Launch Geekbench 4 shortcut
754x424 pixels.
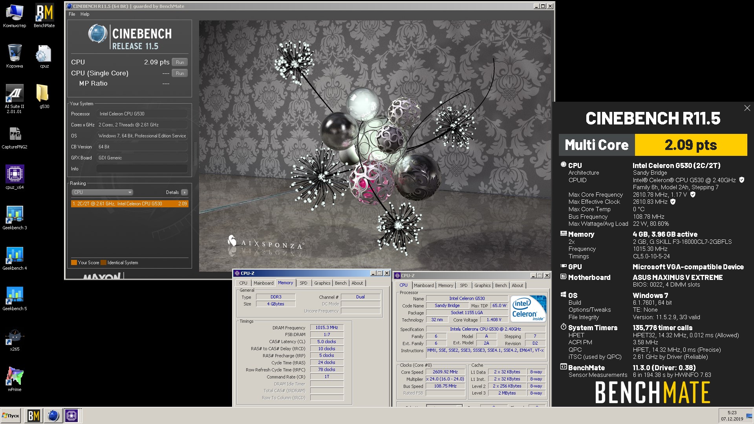15,258
